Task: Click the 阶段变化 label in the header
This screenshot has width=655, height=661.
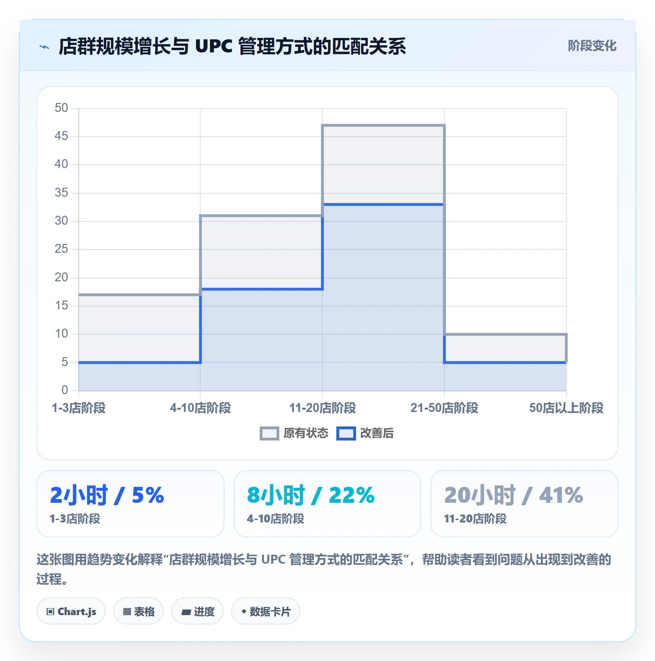Action: [x=592, y=46]
